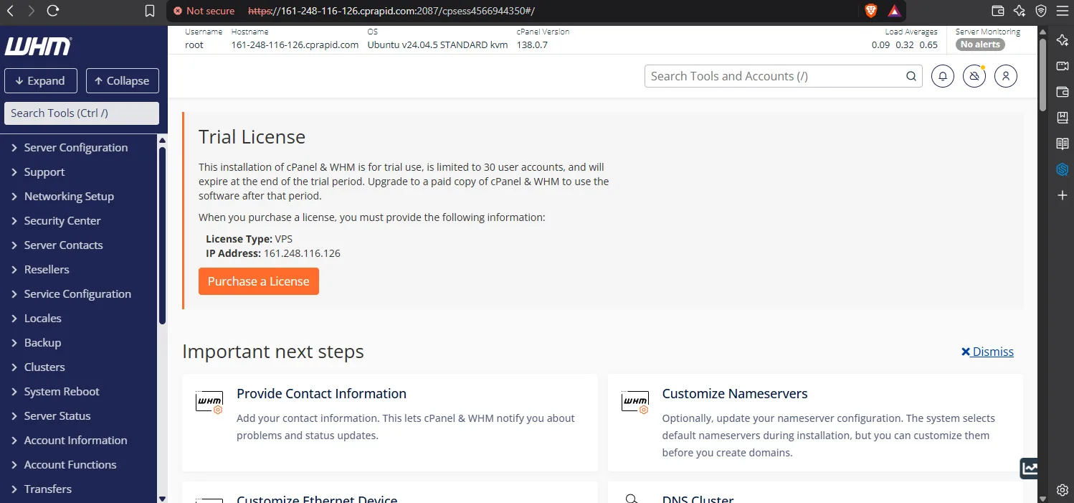The image size is (1074, 503).
Task: Open sidebar settings gear
Action: coord(1063,490)
